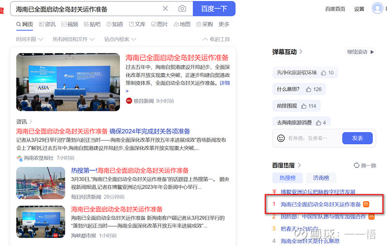The width and height of the screenshot is (387, 246).
Task: Open hot search 海南全岛封关是什么意思
Action: click(x=310, y=241)
